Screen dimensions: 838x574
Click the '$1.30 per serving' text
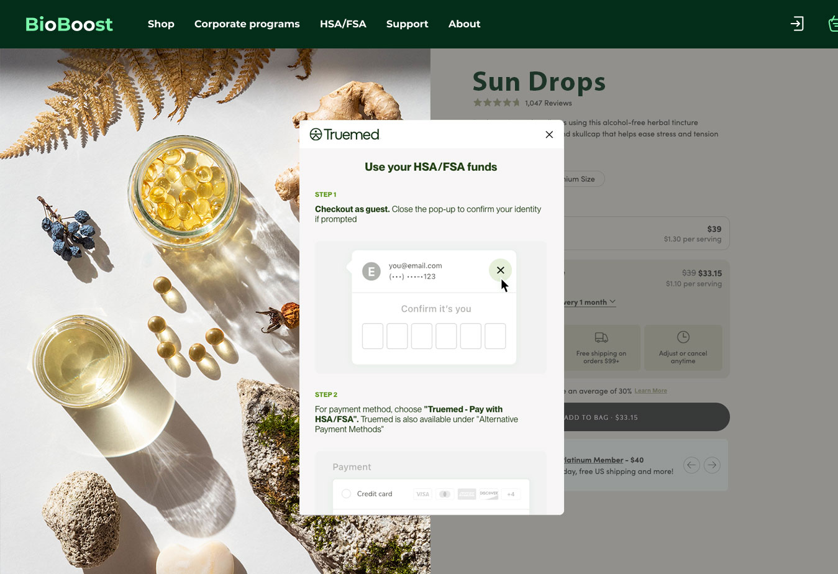693,239
